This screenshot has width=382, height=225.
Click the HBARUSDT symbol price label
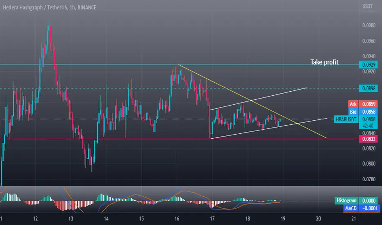(346, 119)
